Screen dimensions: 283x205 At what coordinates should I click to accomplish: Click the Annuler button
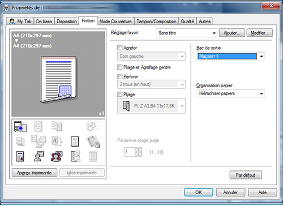[x=230, y=193]
